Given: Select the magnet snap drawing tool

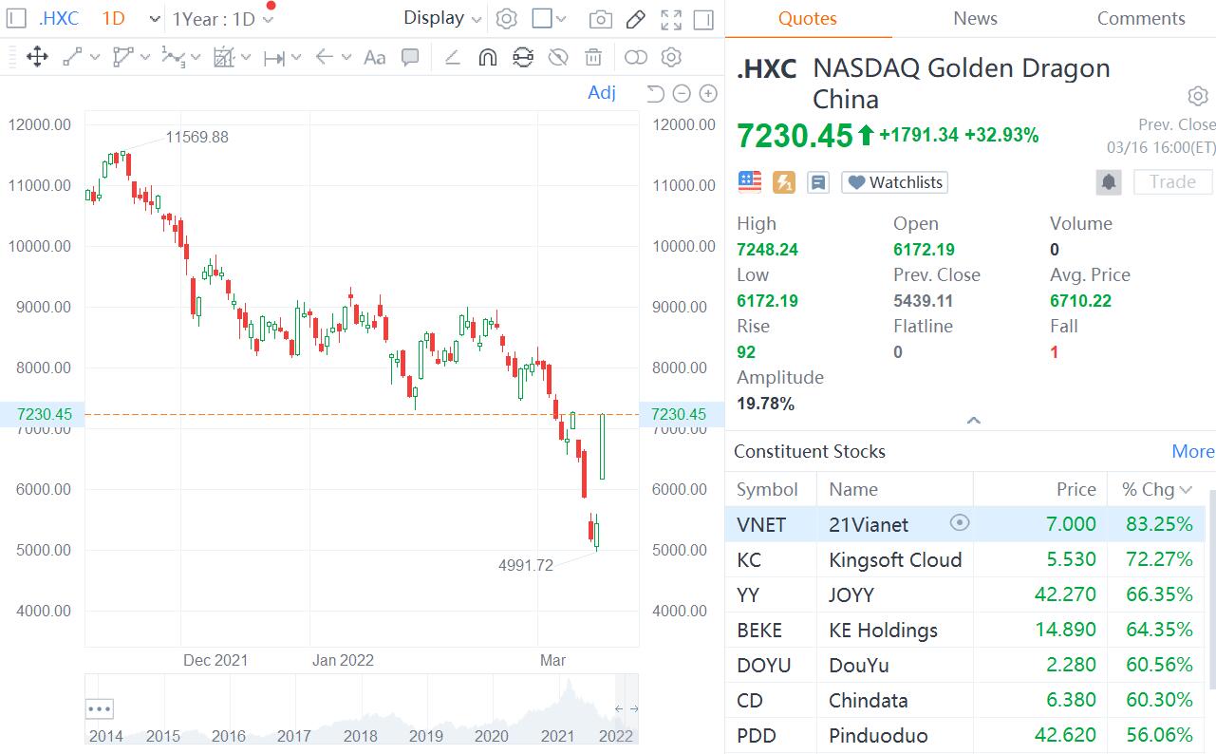Looking at the screenshot, I should click(487, 57).
